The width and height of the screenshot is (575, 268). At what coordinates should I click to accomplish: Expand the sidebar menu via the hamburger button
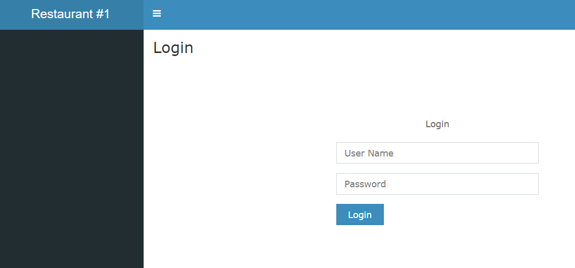click(157, 14)
